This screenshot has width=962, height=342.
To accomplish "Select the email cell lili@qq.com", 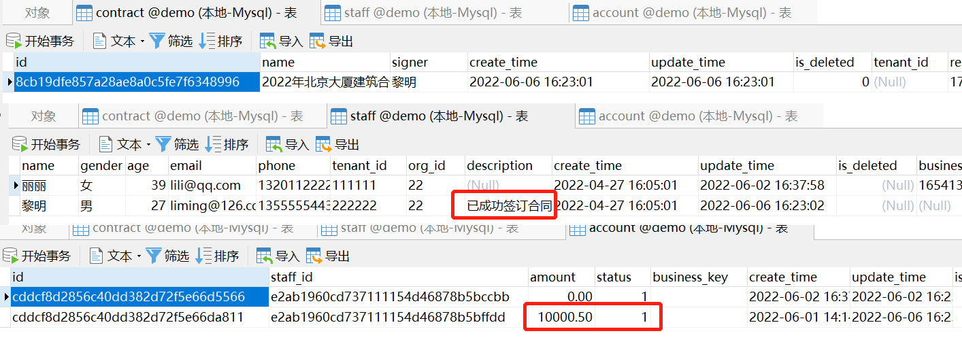I will tap(205, 185).
